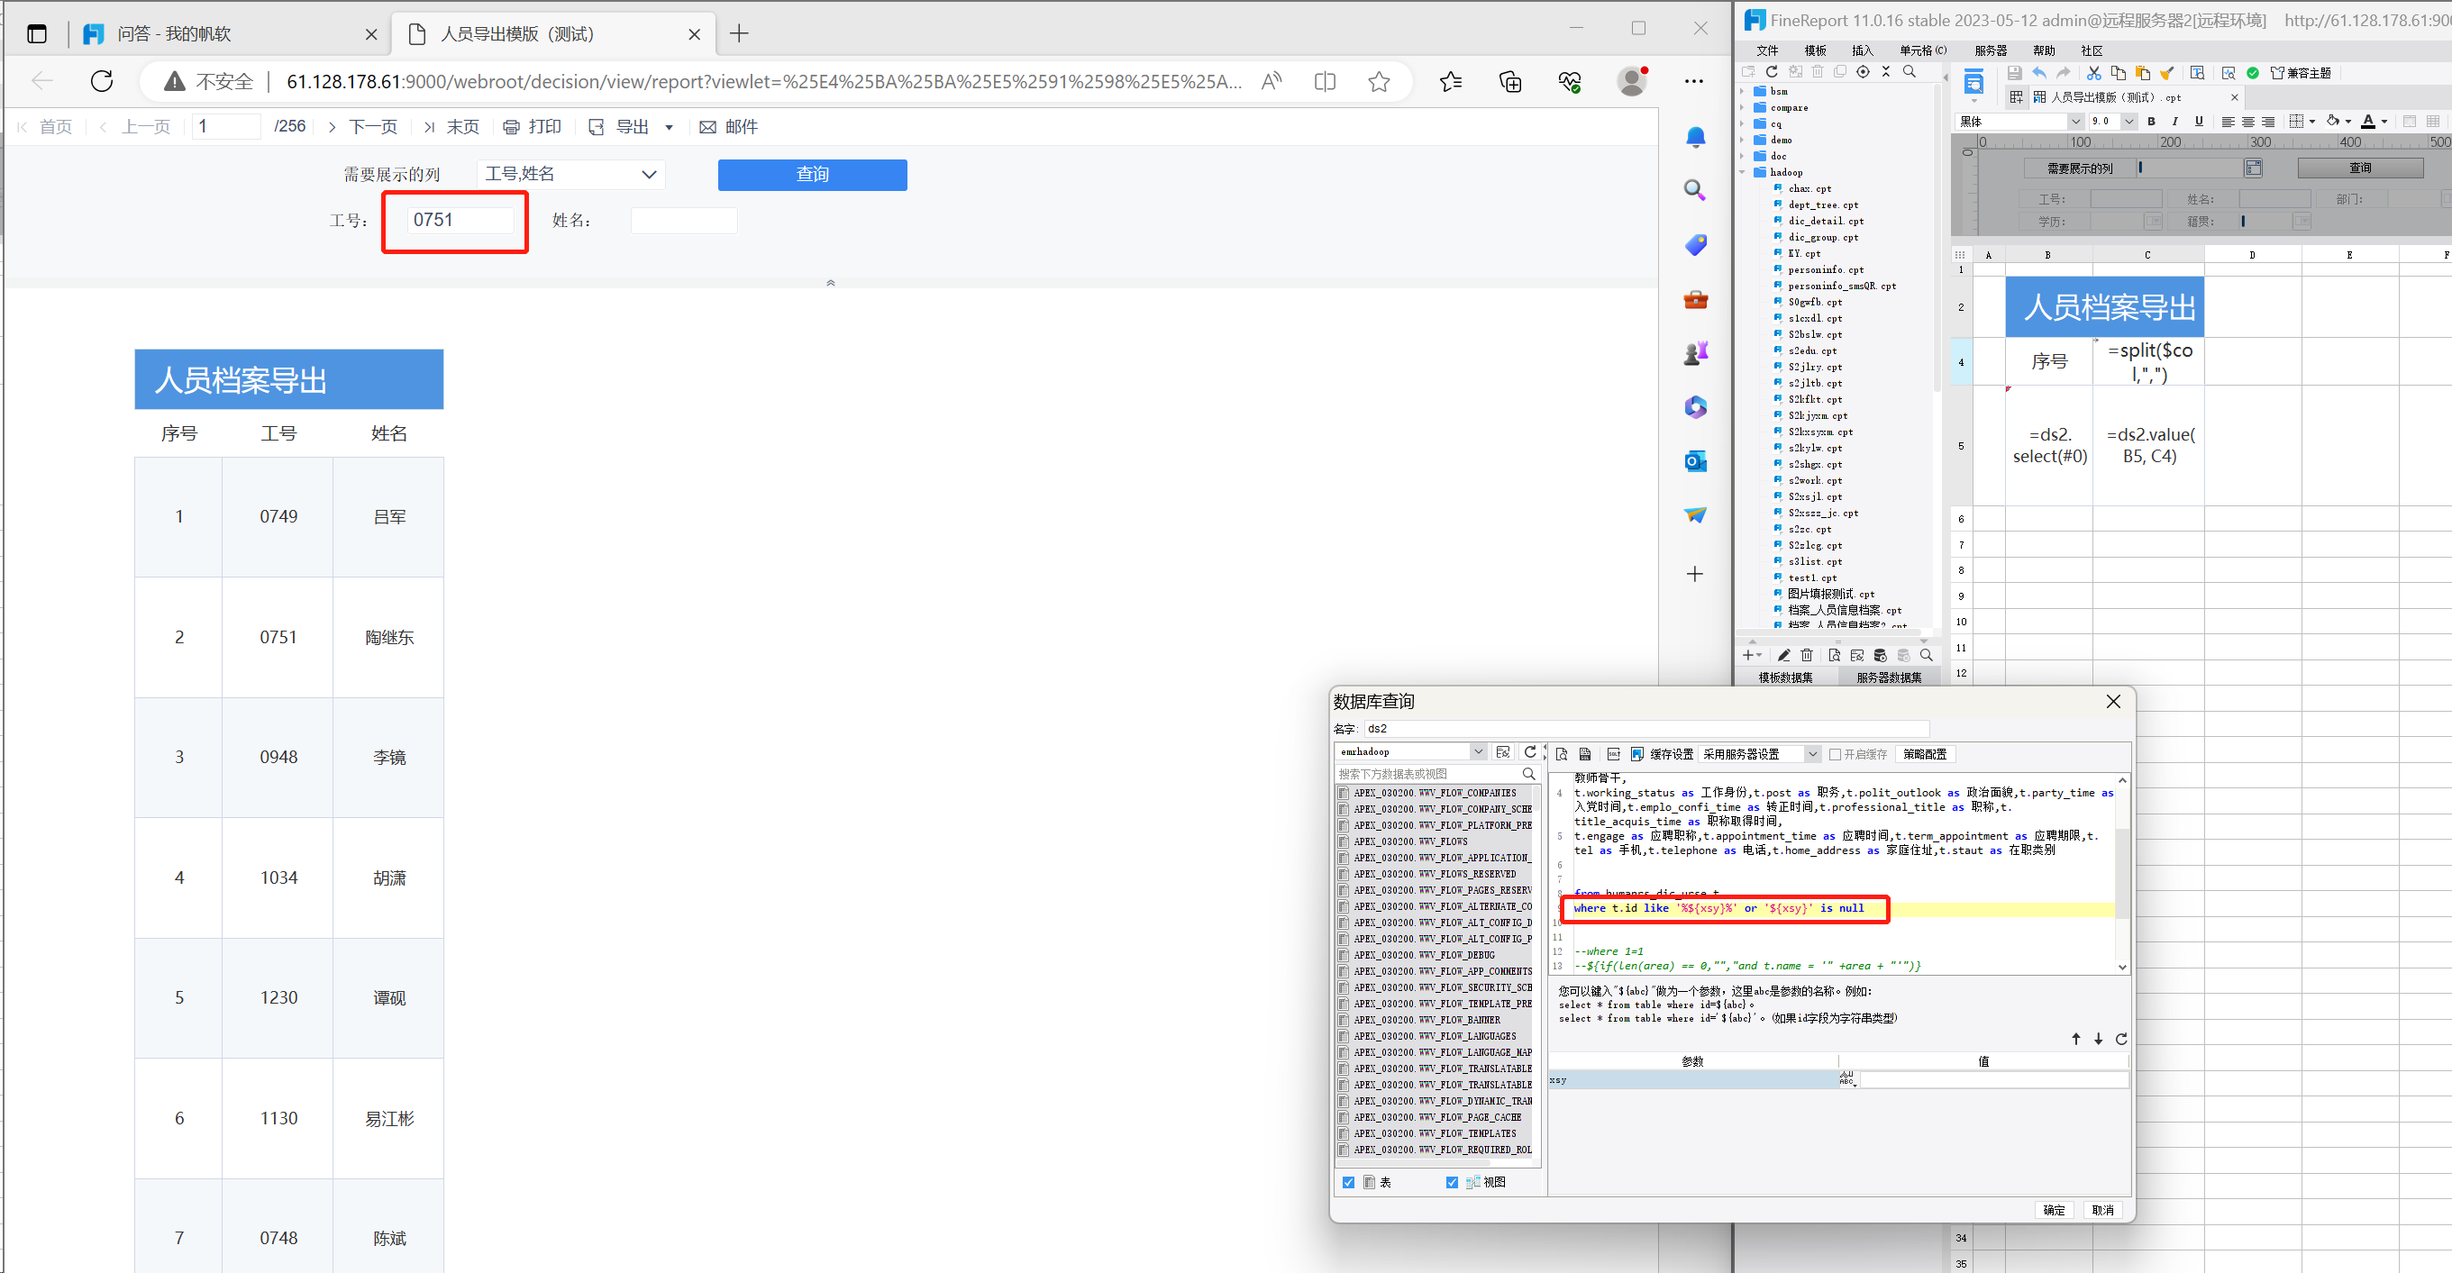Enable the 开启缓存 checkbox
Image resolution: width=2452 pixels, height=1273 pixels.
click(x=1836, y=754)
